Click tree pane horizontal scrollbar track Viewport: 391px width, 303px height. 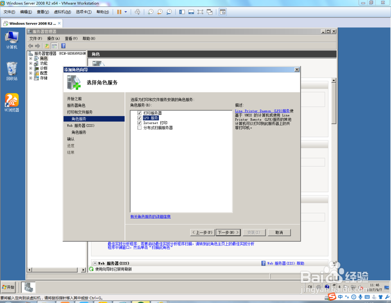coord(55,270)
